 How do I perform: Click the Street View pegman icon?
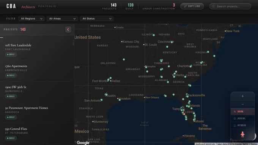[x=242, y=134]
